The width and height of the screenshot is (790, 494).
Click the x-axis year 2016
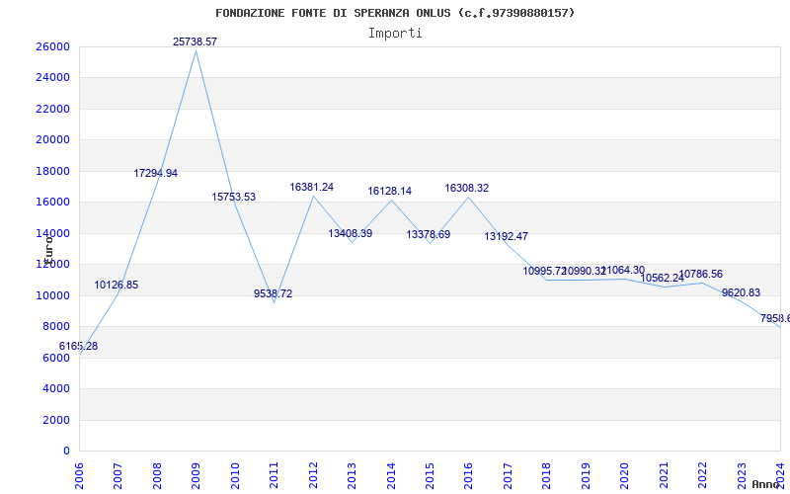468,476
